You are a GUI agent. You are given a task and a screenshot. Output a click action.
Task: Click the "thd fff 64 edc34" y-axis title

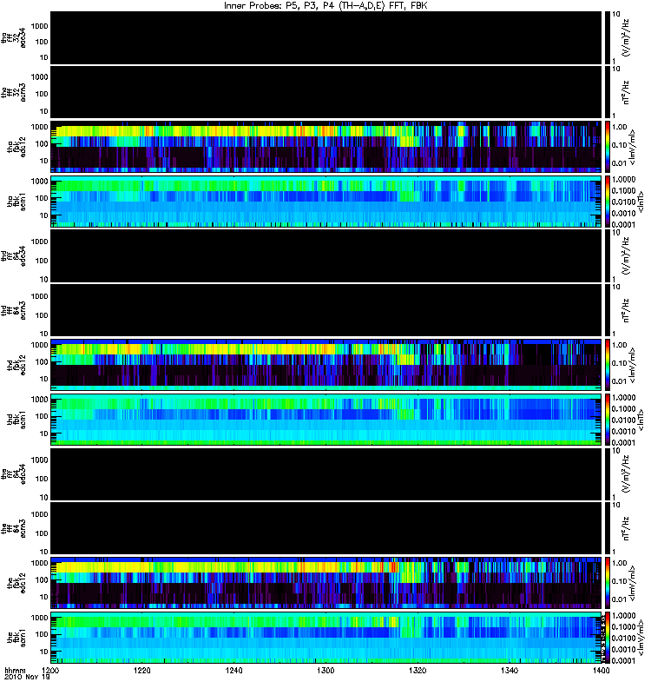(14, 255)
